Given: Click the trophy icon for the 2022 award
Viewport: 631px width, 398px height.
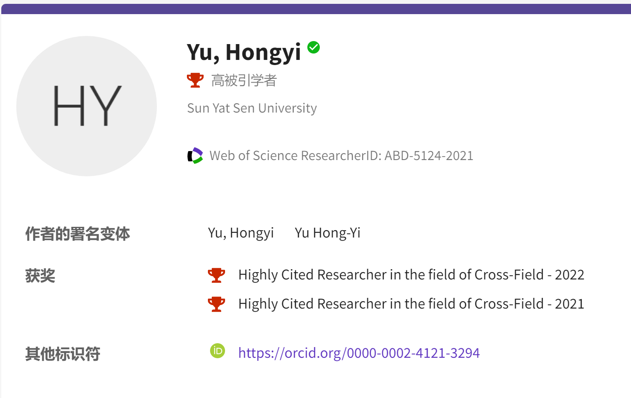Looking at the screenshot, I should pyautogui.click(x=216, y=275).
